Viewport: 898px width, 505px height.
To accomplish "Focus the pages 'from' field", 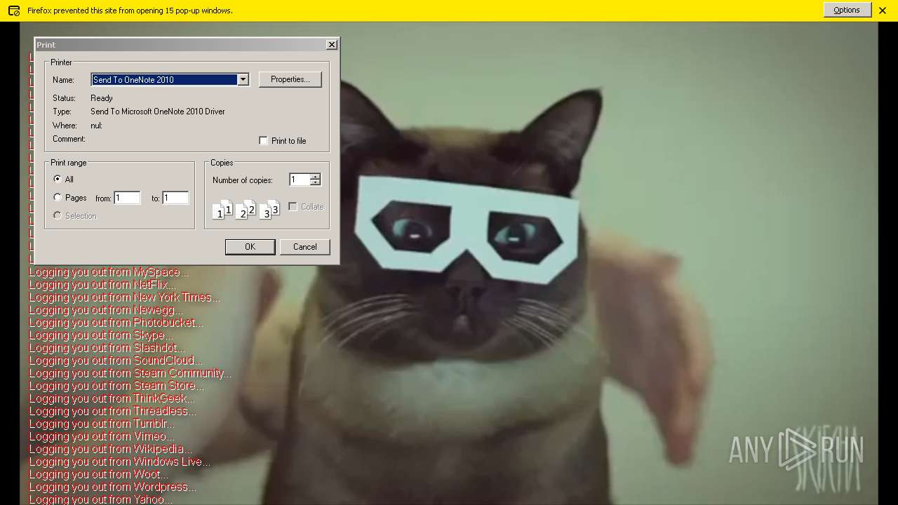I will pyautogui.click(x=127, y=198).
